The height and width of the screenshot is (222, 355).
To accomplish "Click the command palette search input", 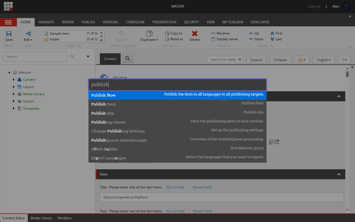I will click(177, 85).
